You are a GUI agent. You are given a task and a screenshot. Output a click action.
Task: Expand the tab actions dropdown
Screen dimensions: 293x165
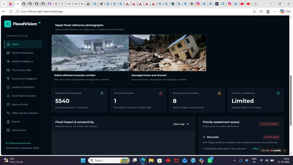coord(4,4)
